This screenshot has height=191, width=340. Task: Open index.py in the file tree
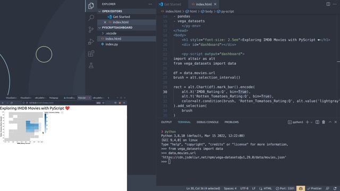click(x=126, y=44)
